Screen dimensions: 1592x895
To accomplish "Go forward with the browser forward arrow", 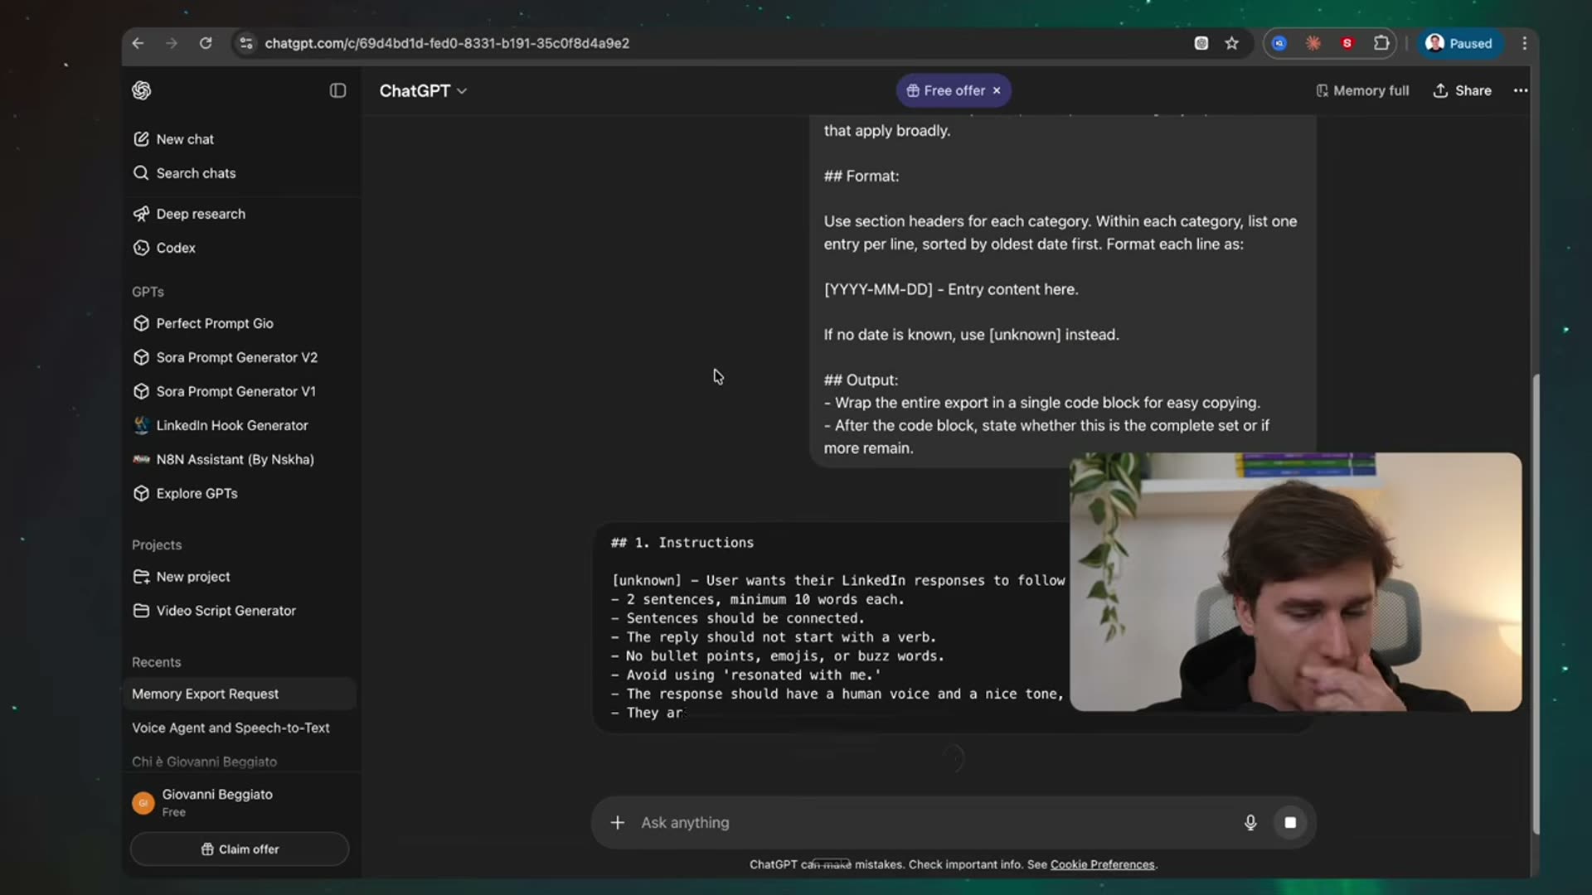I will [x=172, y=43].
